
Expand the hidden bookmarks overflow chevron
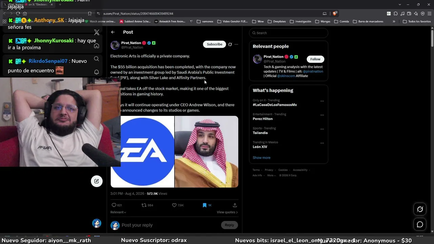[x=394, y=21]
